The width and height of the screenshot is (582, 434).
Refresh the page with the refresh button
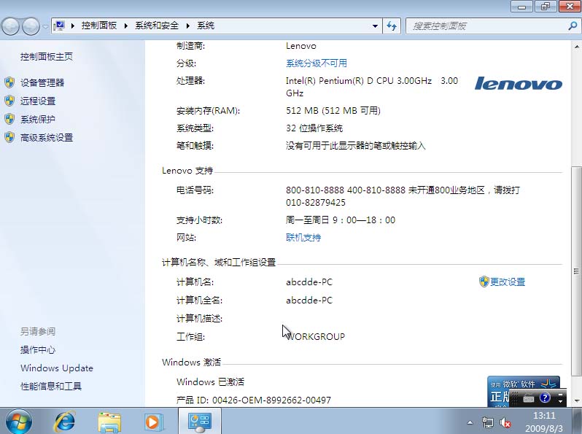(392, 26)
